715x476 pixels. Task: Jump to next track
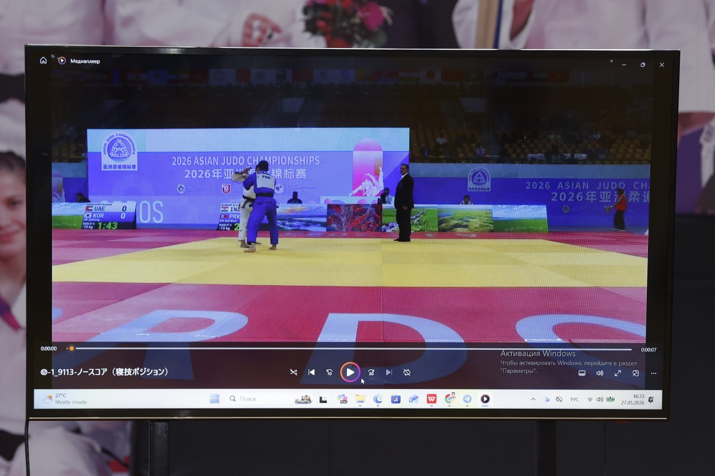[389, 372]
